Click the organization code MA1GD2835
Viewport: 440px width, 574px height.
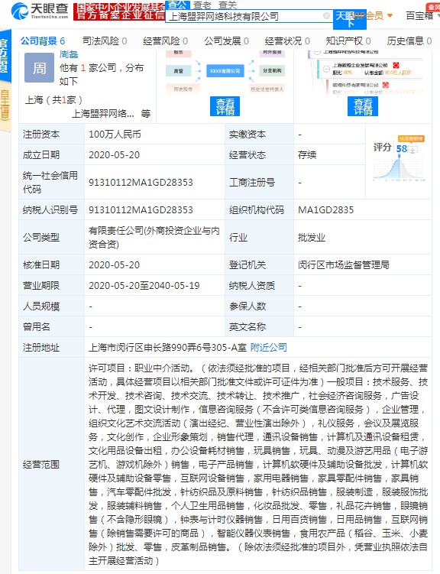tap(325, 209)
